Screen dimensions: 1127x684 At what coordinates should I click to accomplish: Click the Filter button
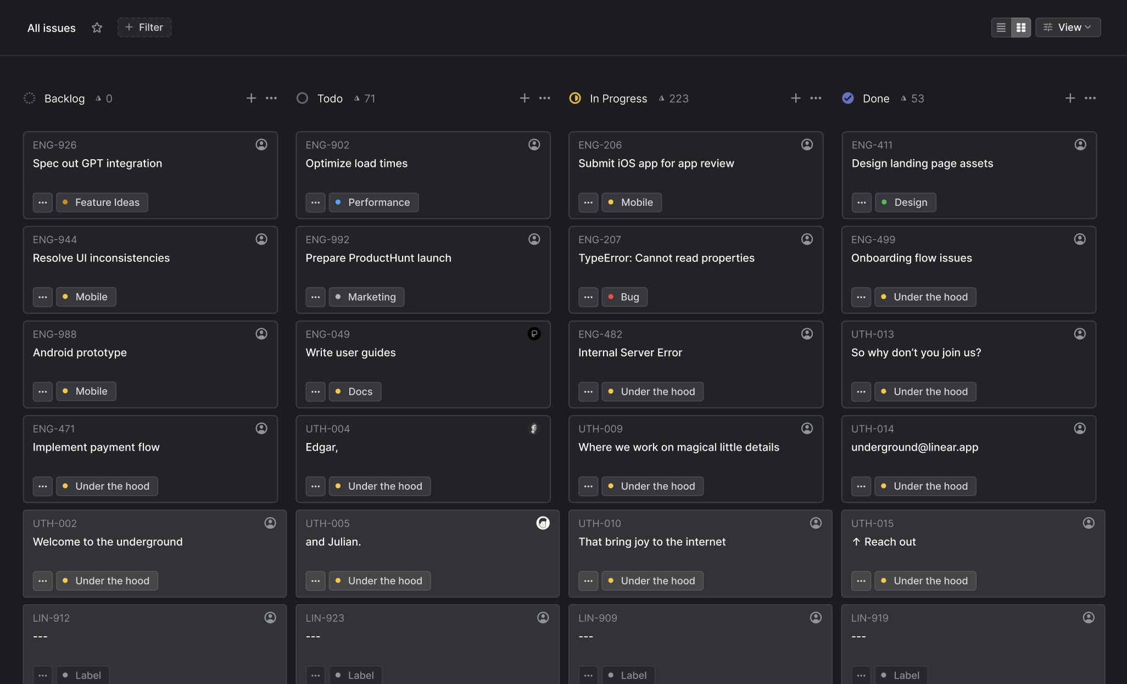click(x=144, y=27)
